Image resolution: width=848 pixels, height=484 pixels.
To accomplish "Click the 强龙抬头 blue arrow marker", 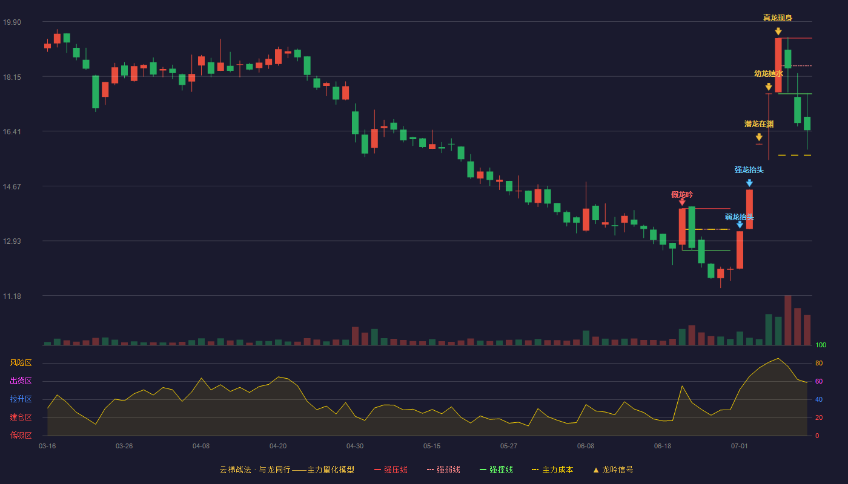I will pos(749,183).
